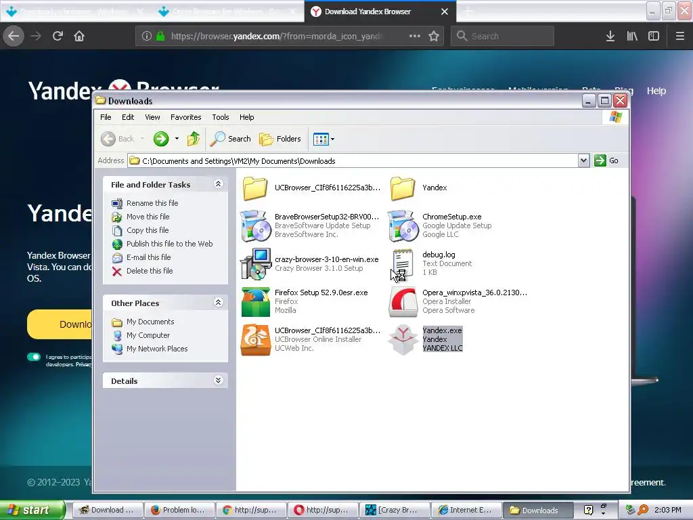Switch to Download Yandex Browser tab
Screen dimensions: 693x520
380,12
